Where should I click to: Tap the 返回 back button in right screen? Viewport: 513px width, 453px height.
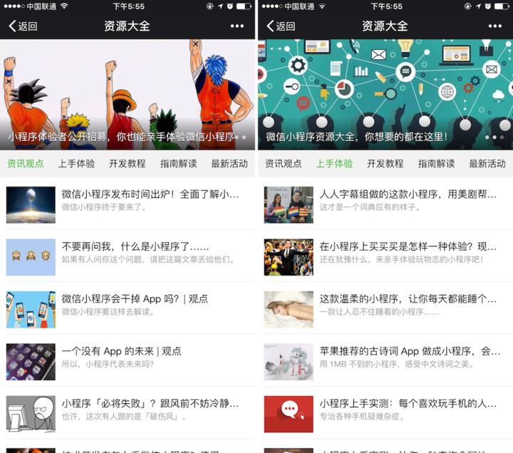point(281,26)
